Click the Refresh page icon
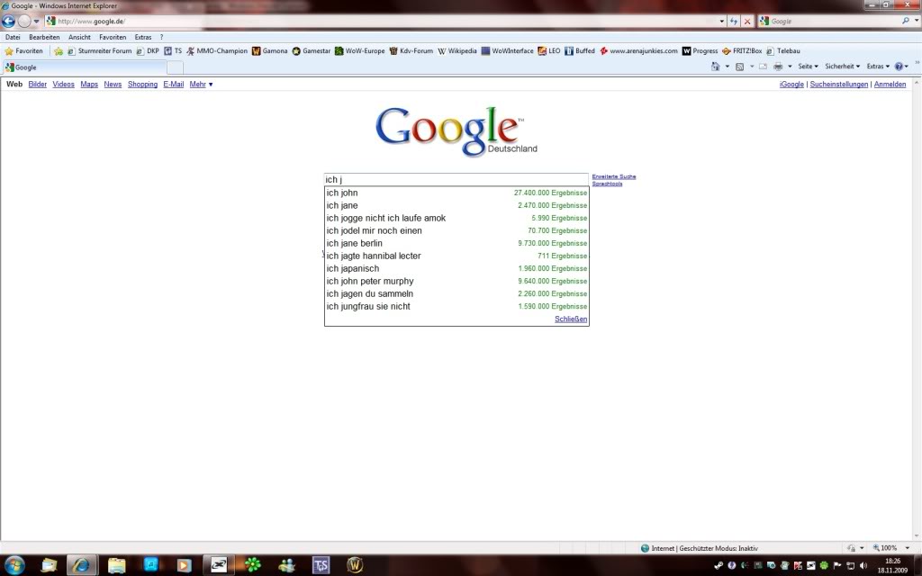 [733, 22]
